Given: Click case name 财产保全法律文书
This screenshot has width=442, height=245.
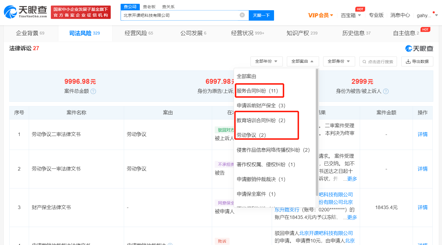Looking at the screenshot, I should [51, 207].
